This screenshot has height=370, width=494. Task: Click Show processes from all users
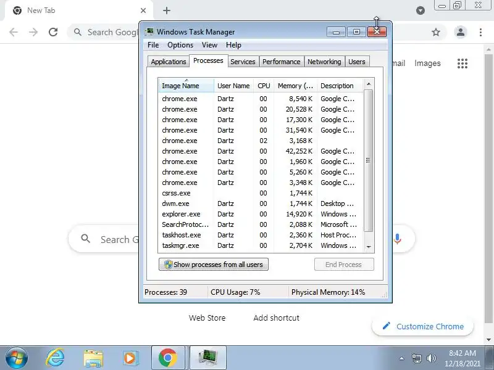(x=213, y=265)
